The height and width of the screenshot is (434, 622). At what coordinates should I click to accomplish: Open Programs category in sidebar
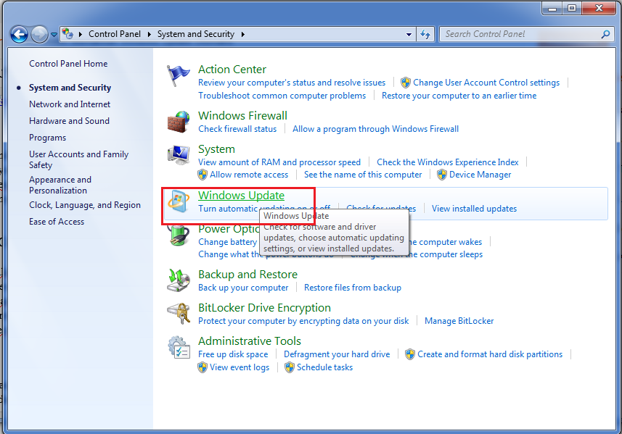click(x=48, y=138)
